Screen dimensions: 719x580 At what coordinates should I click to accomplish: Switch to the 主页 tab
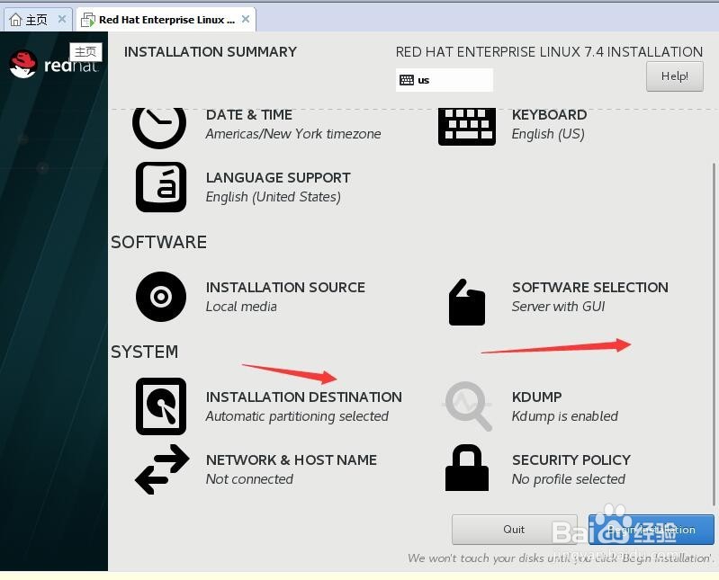[x=38, y=20]
